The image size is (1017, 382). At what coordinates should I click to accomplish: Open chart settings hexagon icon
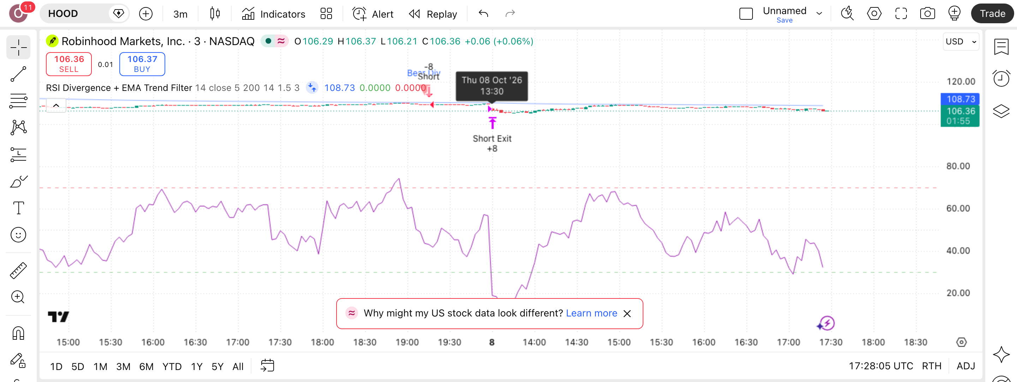(874, 14)
